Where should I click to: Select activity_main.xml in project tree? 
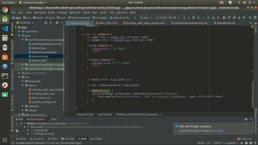tap(43, 94)
